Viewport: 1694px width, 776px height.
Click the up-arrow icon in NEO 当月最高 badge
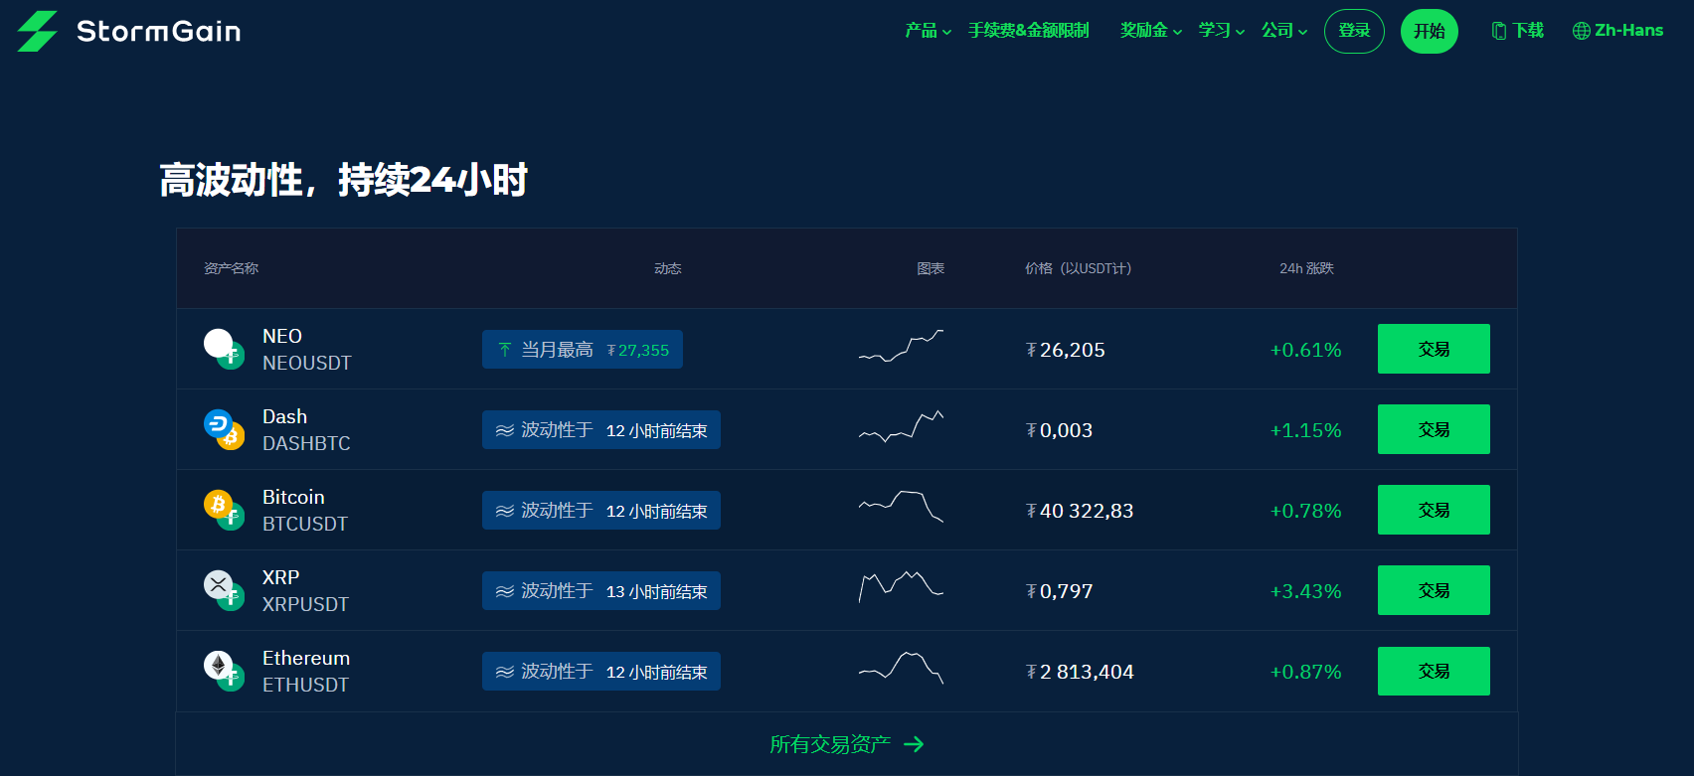pos(505,350)
